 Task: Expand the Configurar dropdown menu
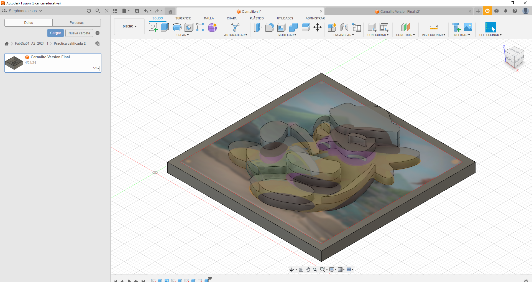[x=378, y=35]
